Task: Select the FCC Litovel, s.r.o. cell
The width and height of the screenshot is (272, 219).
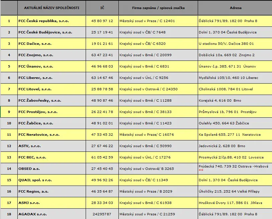Action: tap(52, 89)
